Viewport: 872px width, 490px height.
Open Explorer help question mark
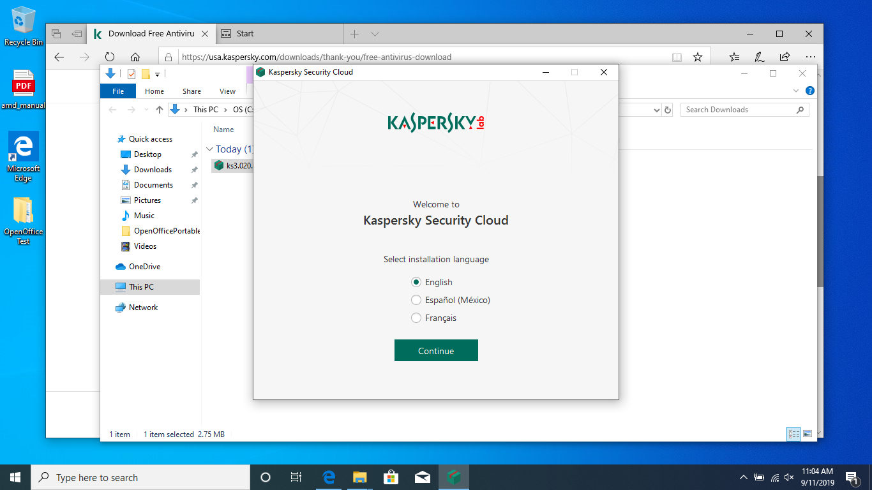tap(810, 91)
